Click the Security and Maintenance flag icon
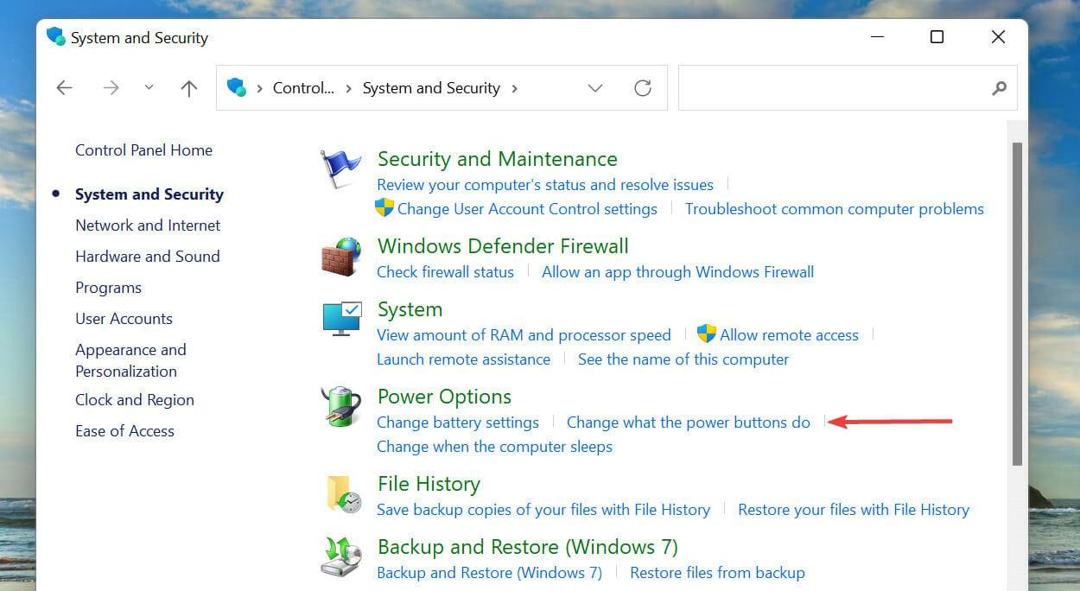Screen dimensions: 1080x591 click(340, 169)
